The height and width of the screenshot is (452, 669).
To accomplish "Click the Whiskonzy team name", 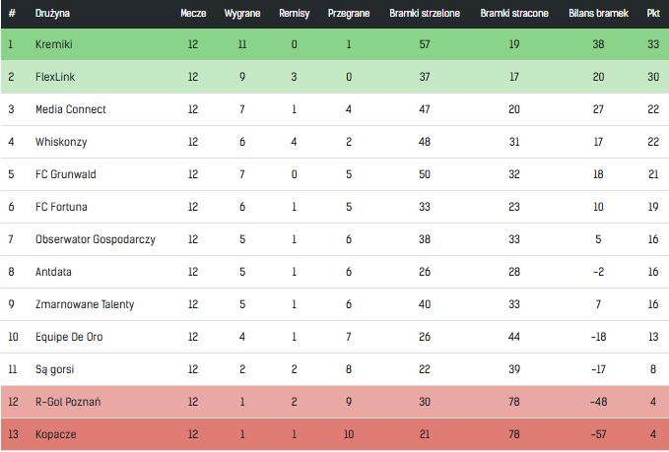I will coord(61,142).
